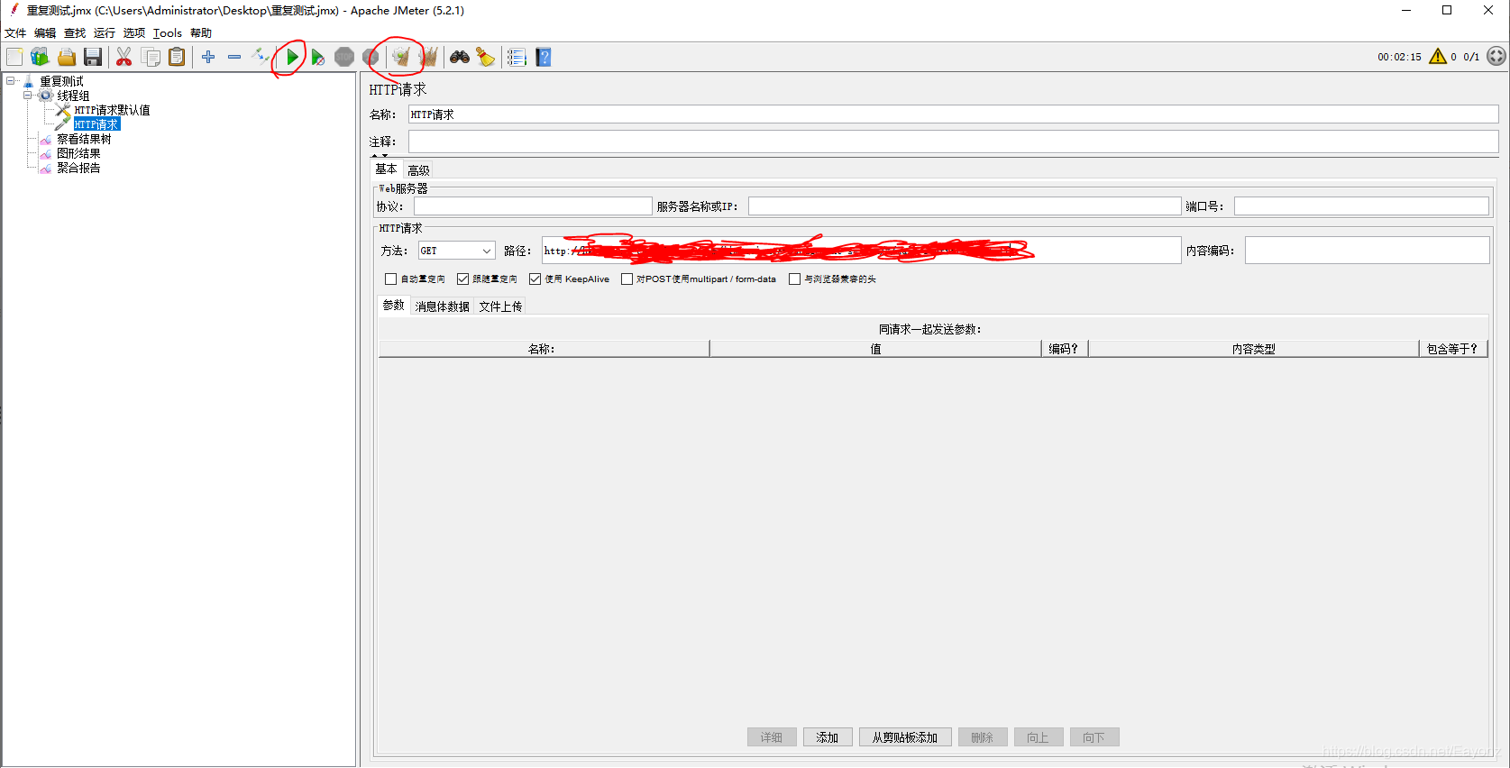Click the 注释 comment input field

(x=954, y=142)
